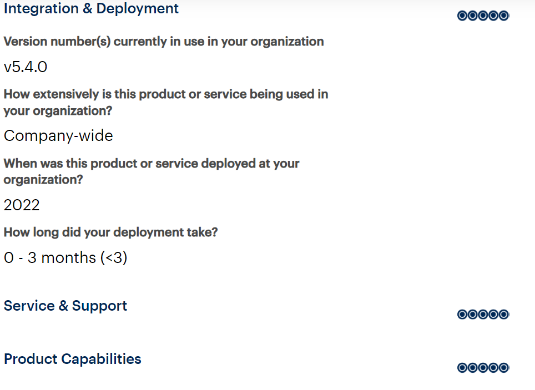
Task: Expand the Product Capabilities section
Action: coord(72,359)
